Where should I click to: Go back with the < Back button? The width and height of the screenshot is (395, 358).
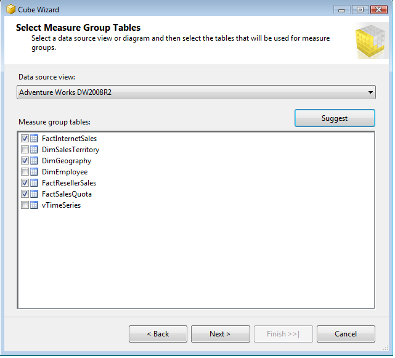tap(158, 334)
